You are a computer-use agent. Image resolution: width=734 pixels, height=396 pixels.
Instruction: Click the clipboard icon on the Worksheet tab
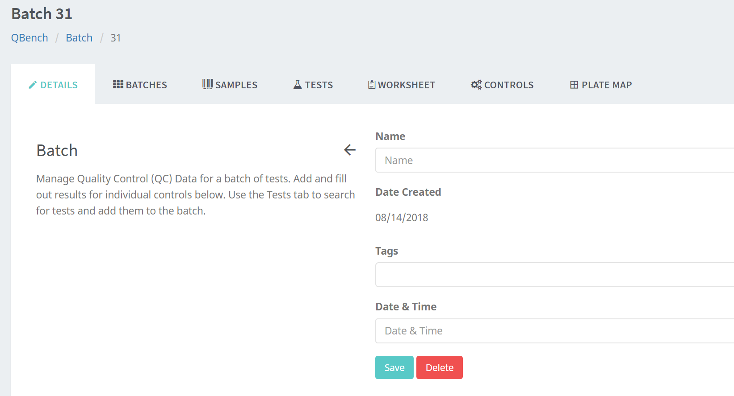coord(372,85)
